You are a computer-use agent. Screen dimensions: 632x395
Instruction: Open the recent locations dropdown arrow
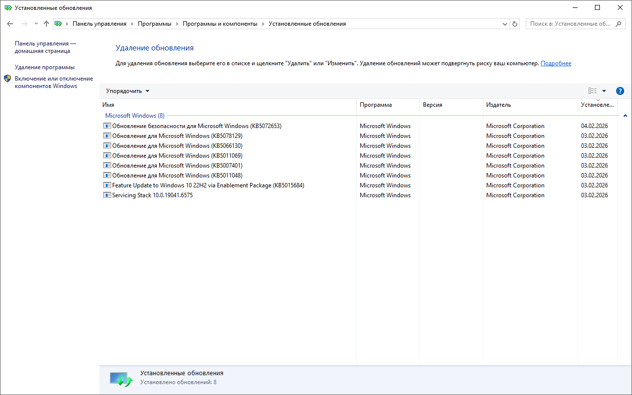point(36,24)
